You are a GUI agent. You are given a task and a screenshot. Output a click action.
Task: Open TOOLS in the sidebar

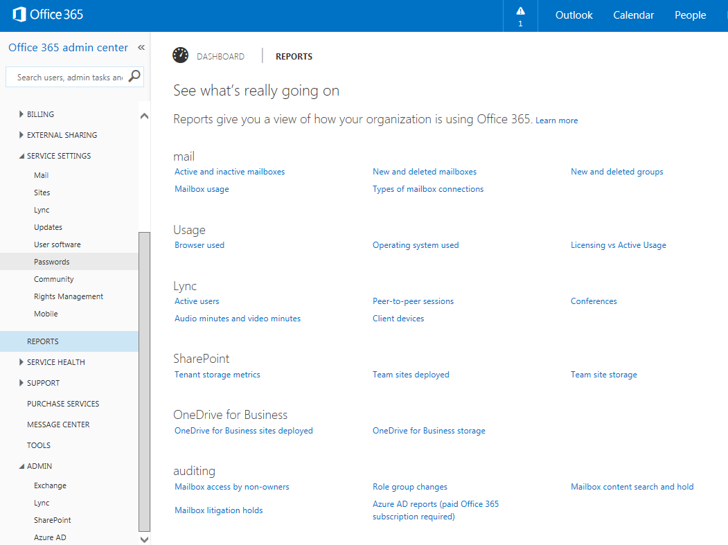click(x=39, y=446)
